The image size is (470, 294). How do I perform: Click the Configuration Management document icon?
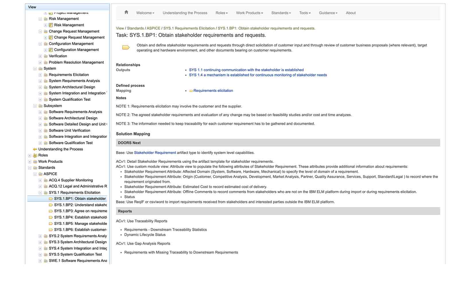51,50
